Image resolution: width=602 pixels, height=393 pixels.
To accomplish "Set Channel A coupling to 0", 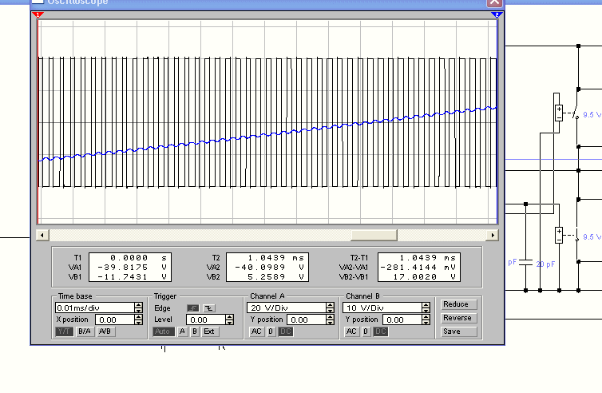I will click(x=271, y=331).
